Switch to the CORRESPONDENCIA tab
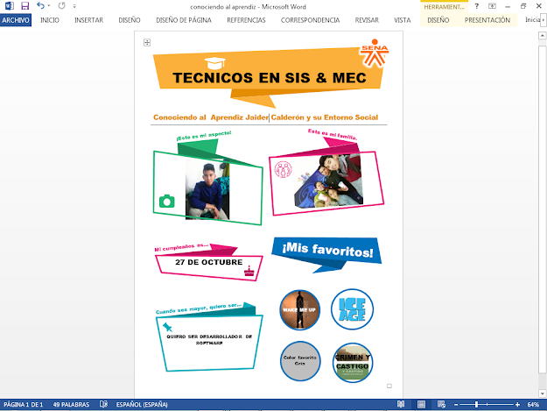547x411 pixels. click(x=310, y=20)
